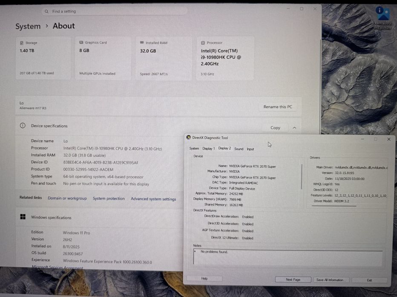Screen dimensions: 397x297
Task: Click the driver Version value 32.0.15.8195
Action: coord(344,173)
